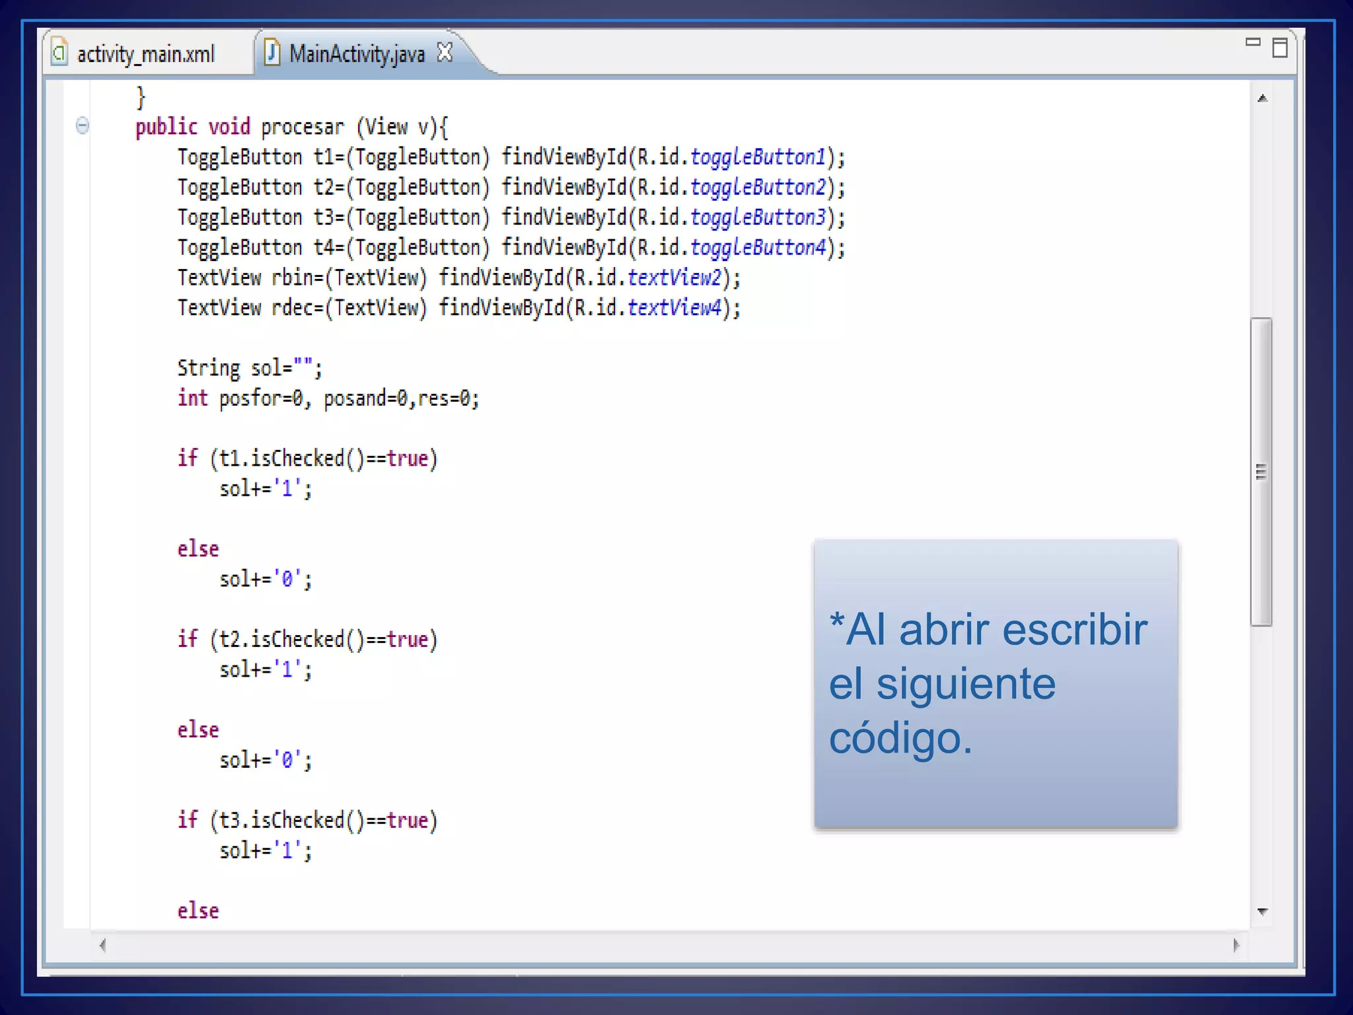Click the toggleButton1 identifier

coord(758,157)
